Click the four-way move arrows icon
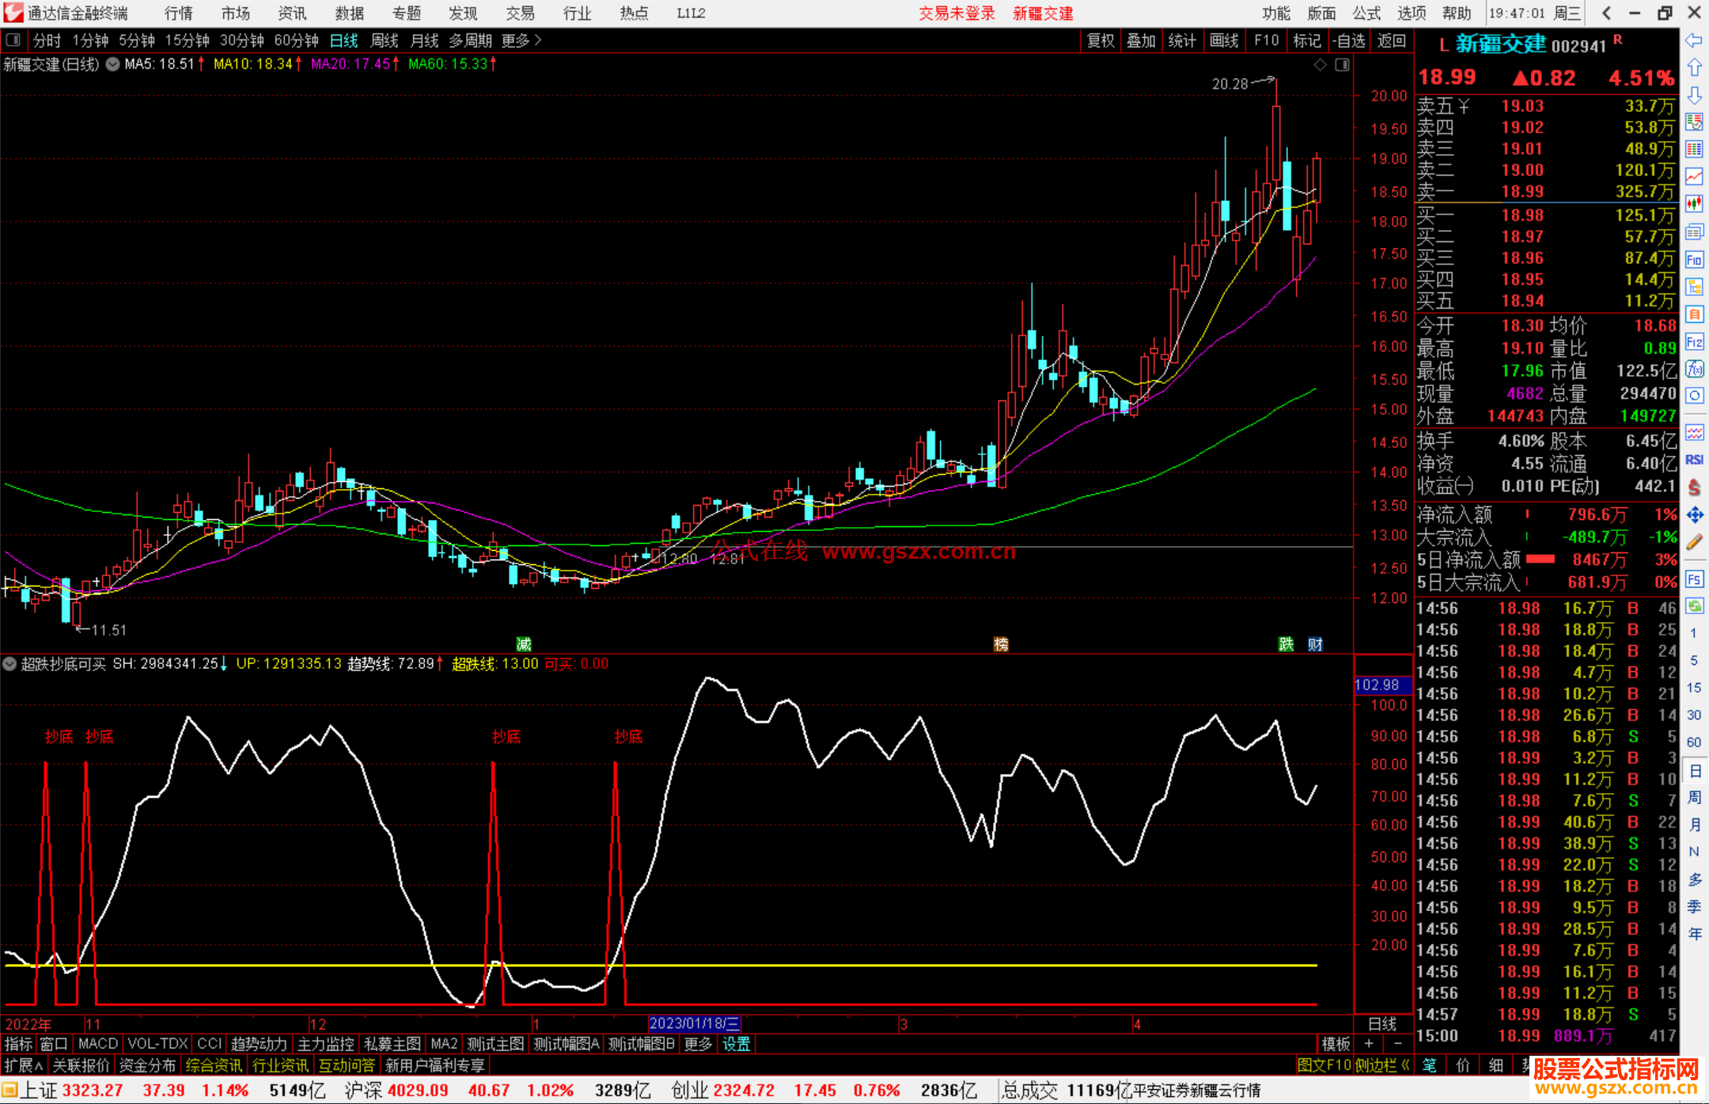The image size is (1709, 1104). click(x=1694, y=515)
